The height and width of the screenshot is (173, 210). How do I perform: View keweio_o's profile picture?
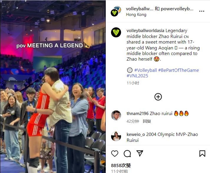click(x=116, y=136)
